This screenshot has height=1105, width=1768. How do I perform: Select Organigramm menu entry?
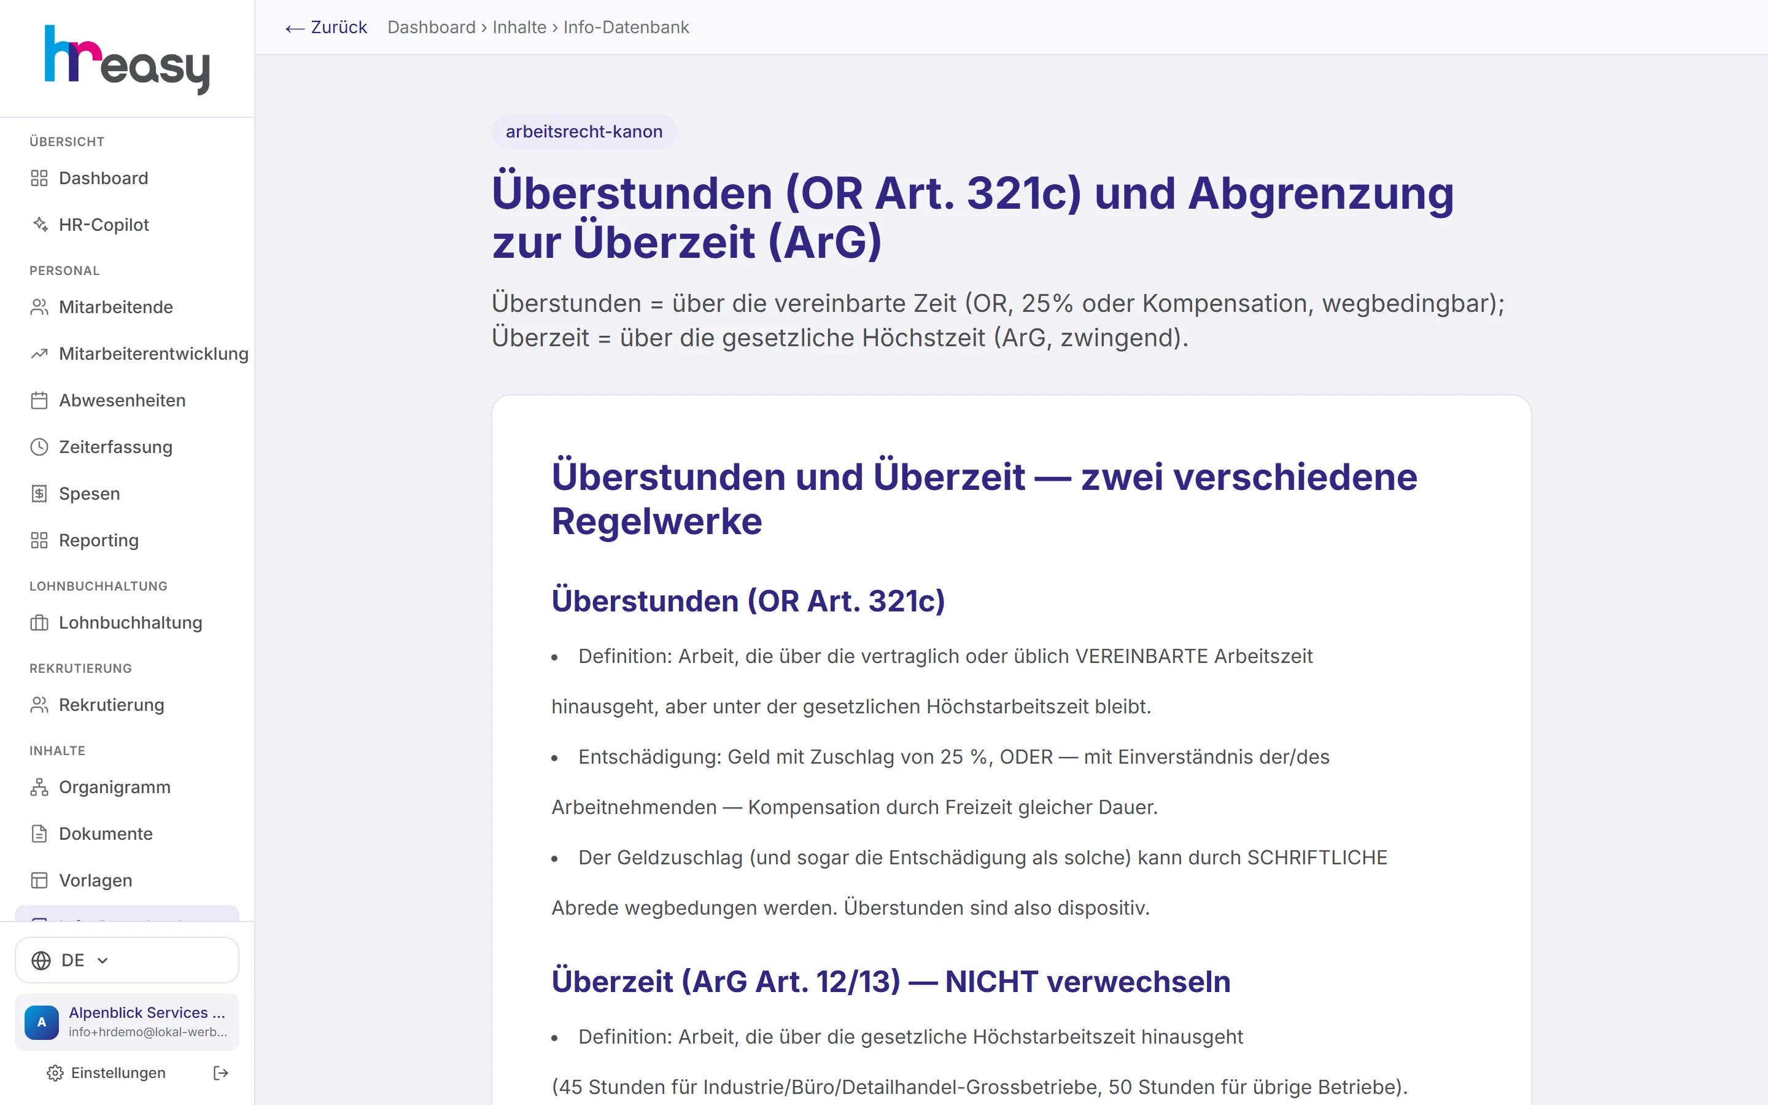pyautogui.click(x=127, y=787)
